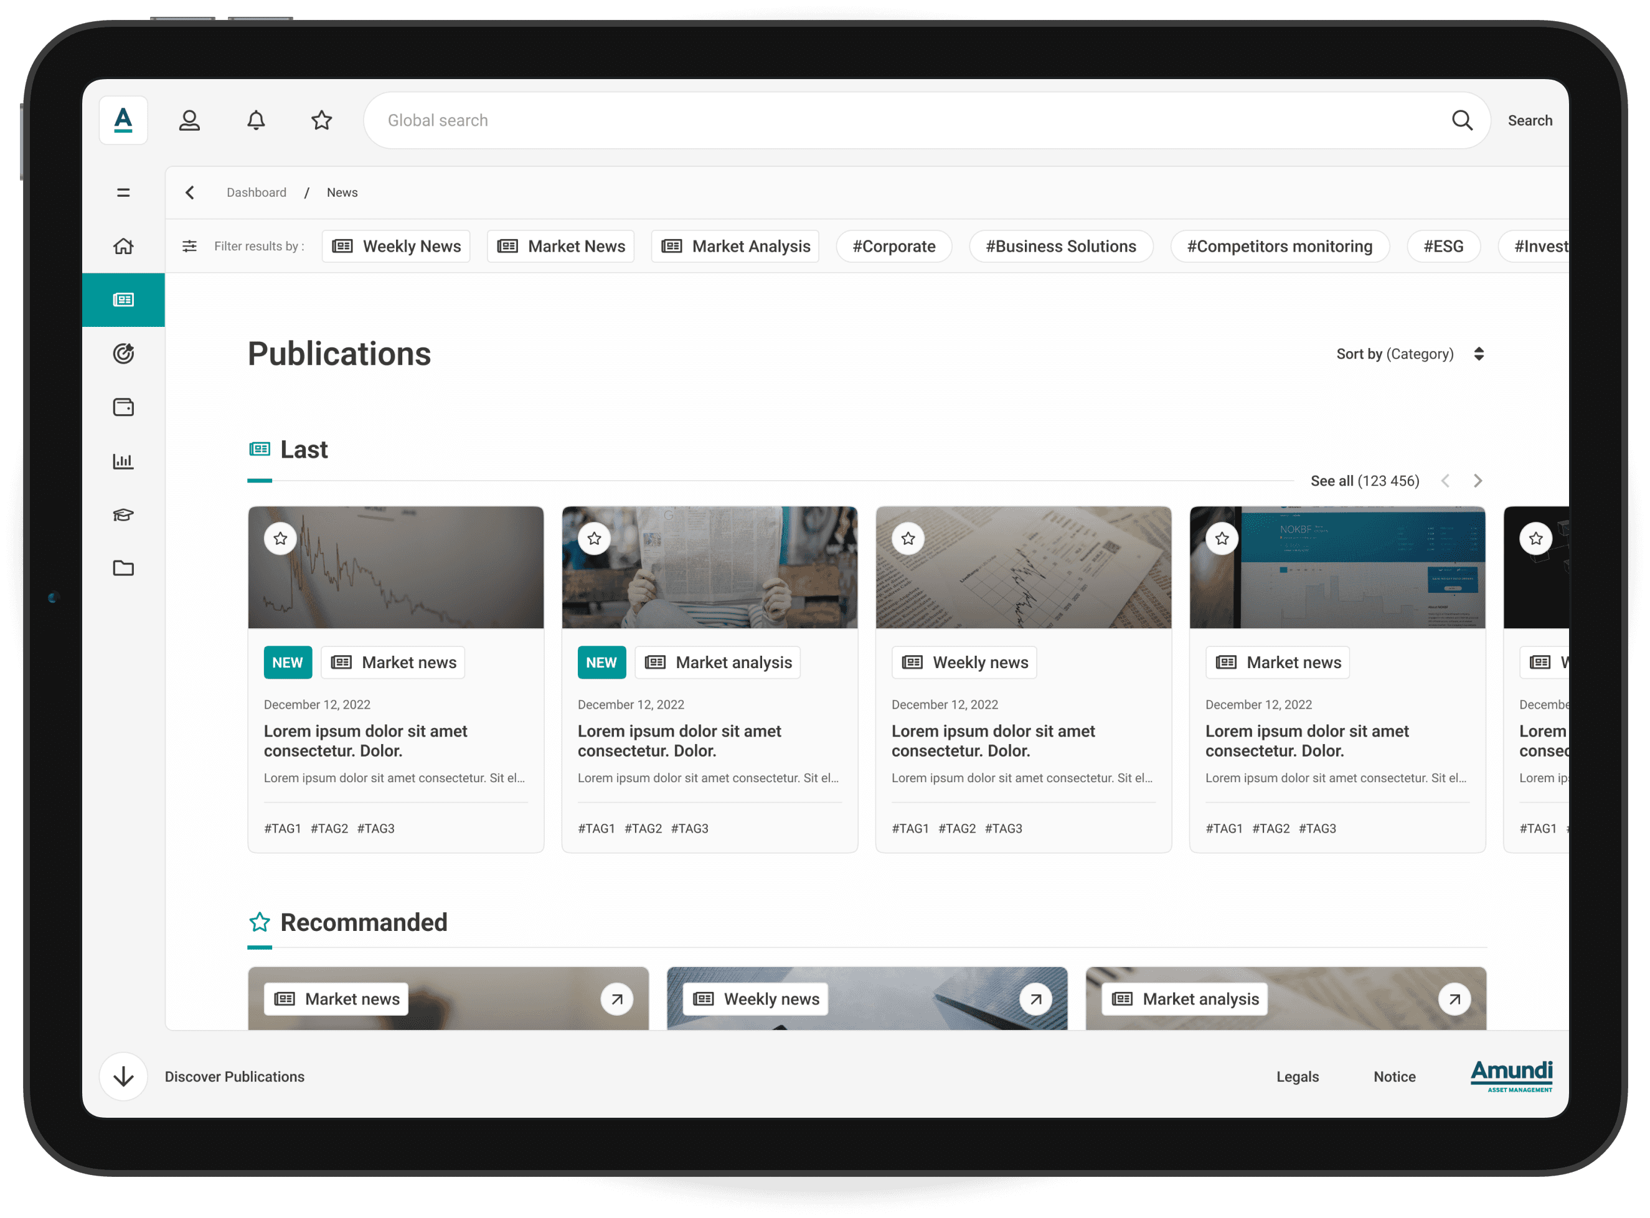The width and height of the screenshot is (1650, 1218).
Task: Open Legals footer link
Action: [x=1298, y=1077]
